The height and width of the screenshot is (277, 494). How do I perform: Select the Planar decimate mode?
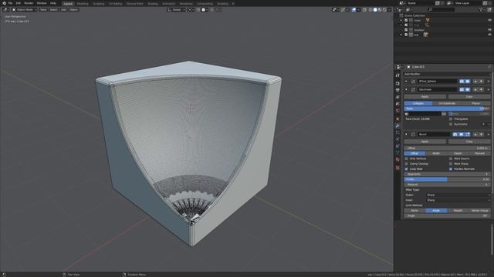pyautogui.click(x=475, y=103)
